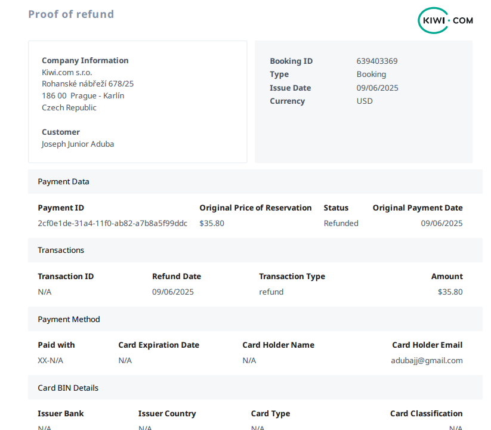Click the Refund Date value 09/06/2025
The image size is (491, 430).
click(173, 292)
